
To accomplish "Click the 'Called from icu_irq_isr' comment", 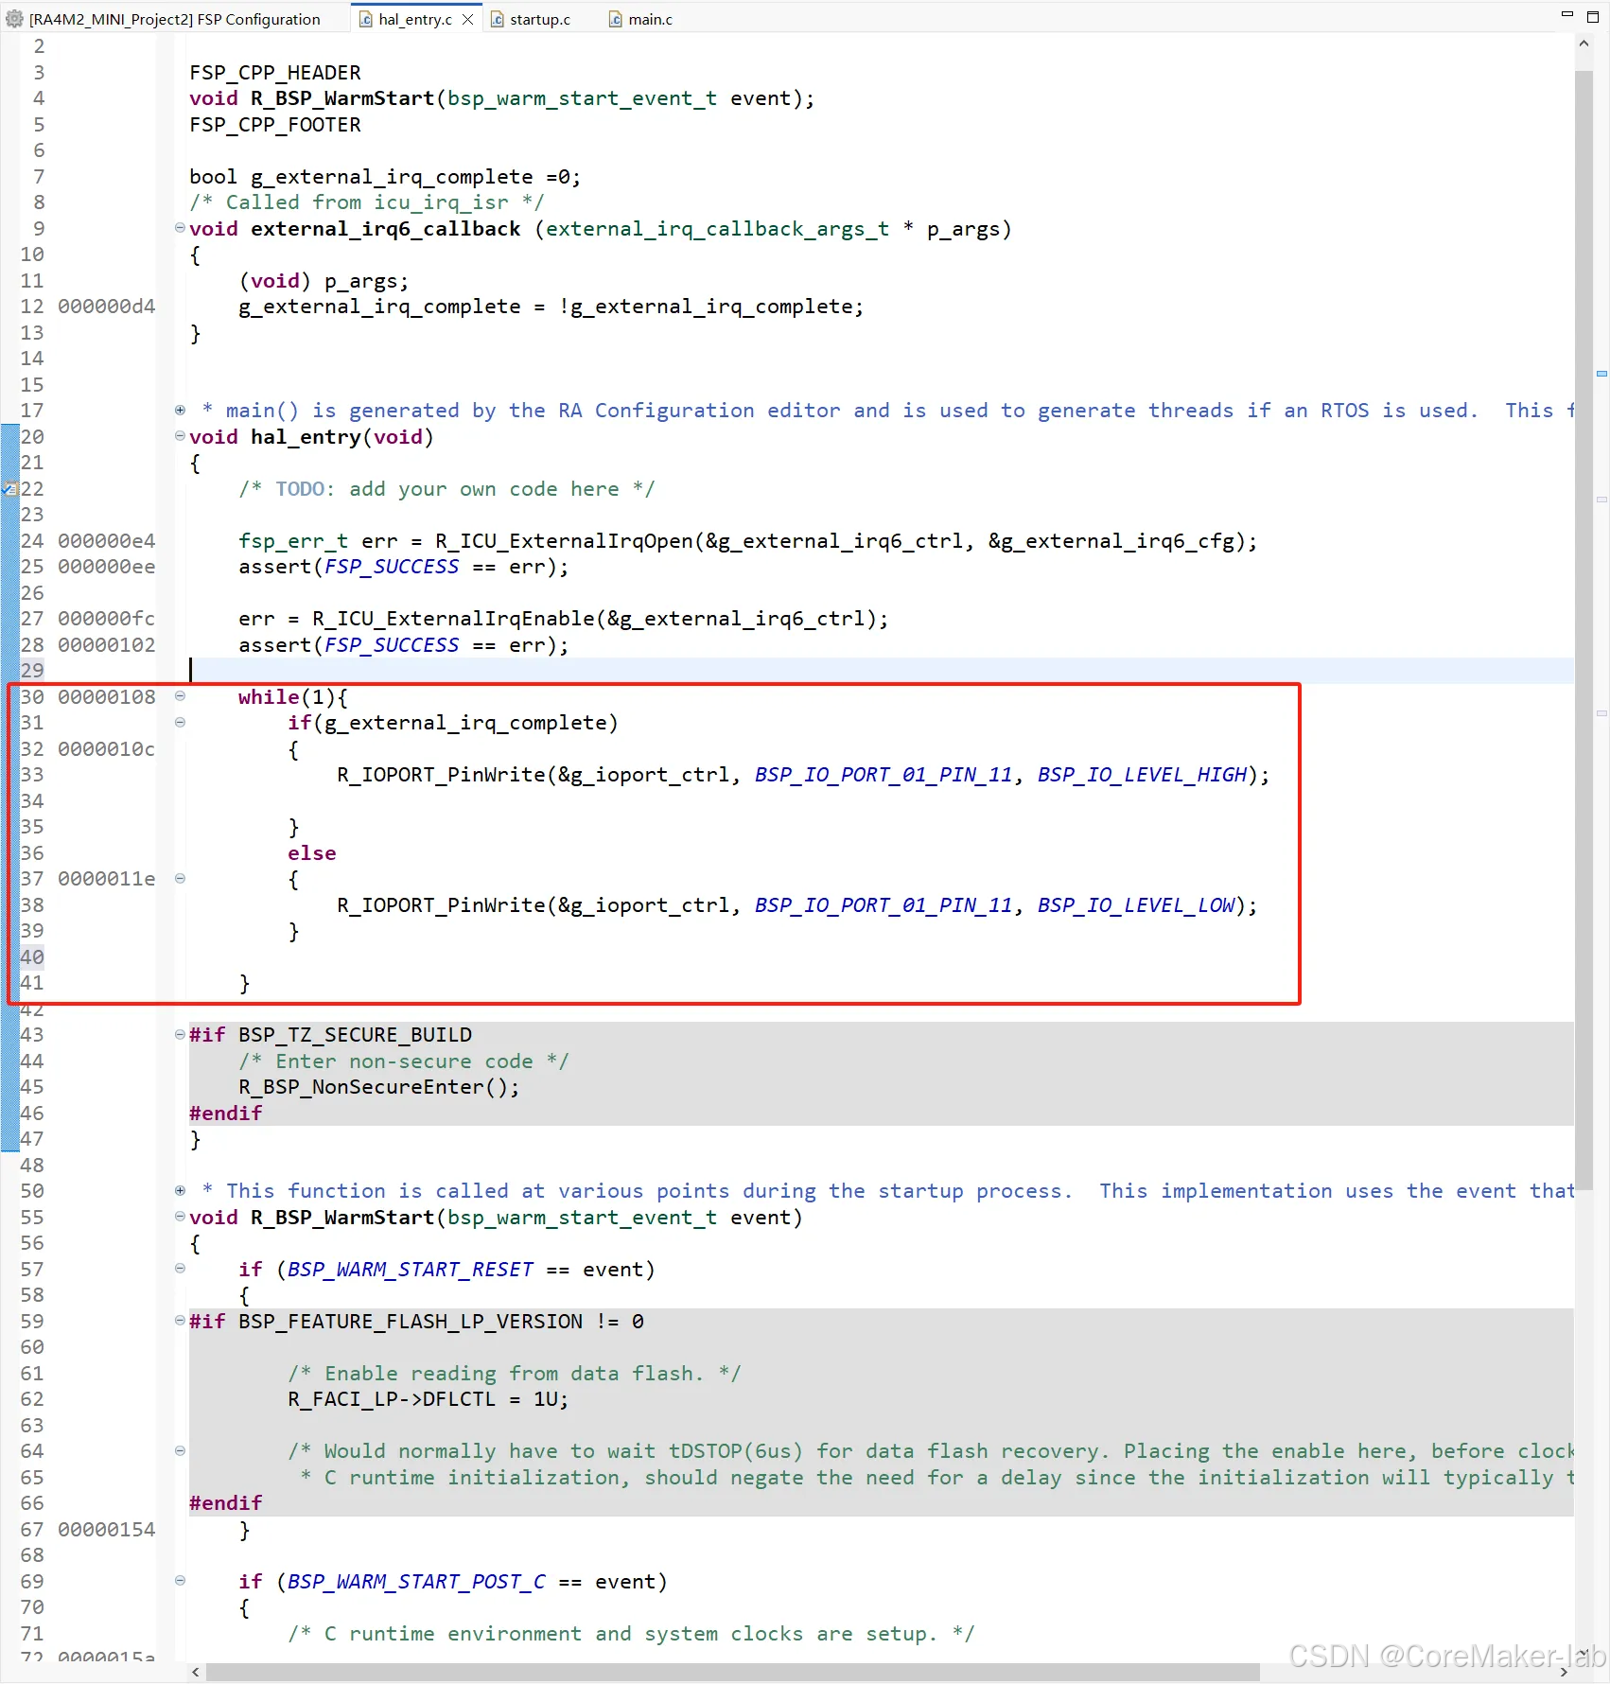I will (367, 202).
